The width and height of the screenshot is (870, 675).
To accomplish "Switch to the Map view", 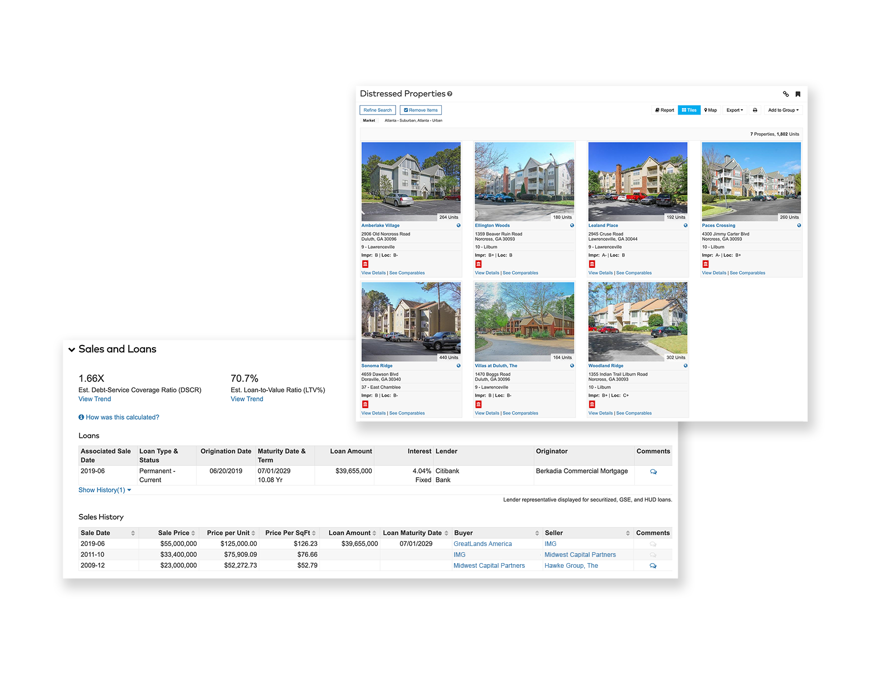I will (710, 110).
